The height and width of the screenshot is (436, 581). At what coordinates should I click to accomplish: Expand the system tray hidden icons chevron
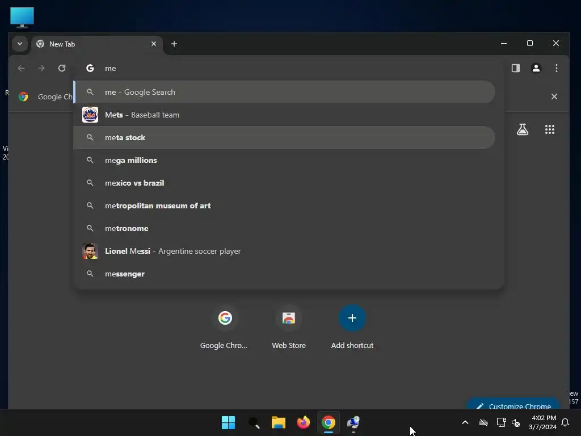465,422
